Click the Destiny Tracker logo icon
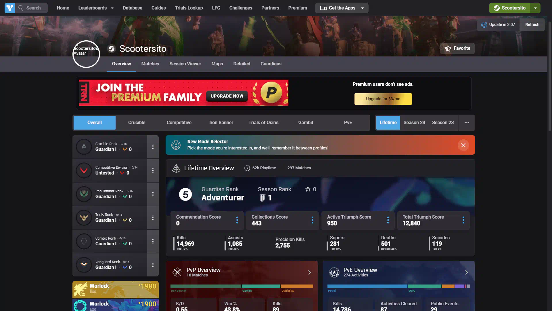 (x=10, y=8)
